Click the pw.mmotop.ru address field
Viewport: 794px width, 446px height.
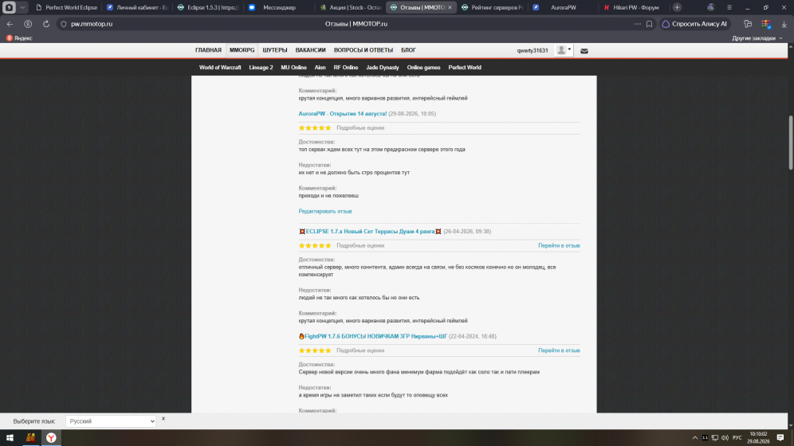[x=92, y=24]
